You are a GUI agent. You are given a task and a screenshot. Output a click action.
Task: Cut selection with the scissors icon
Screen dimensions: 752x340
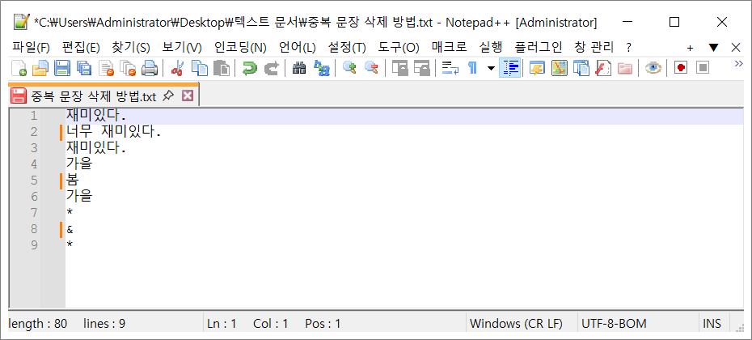pos(177,68)
